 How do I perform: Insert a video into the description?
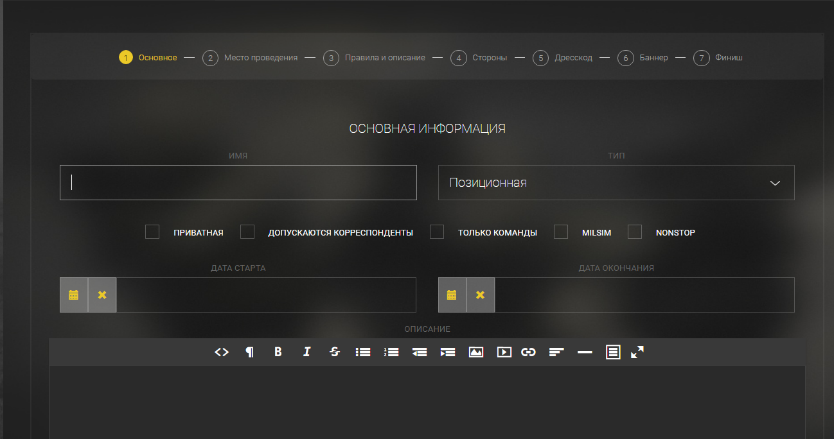coord(504,352)
